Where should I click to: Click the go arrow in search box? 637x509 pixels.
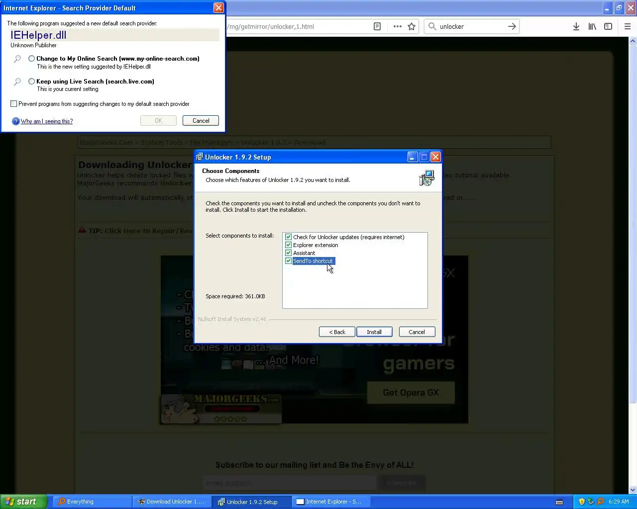512,26
